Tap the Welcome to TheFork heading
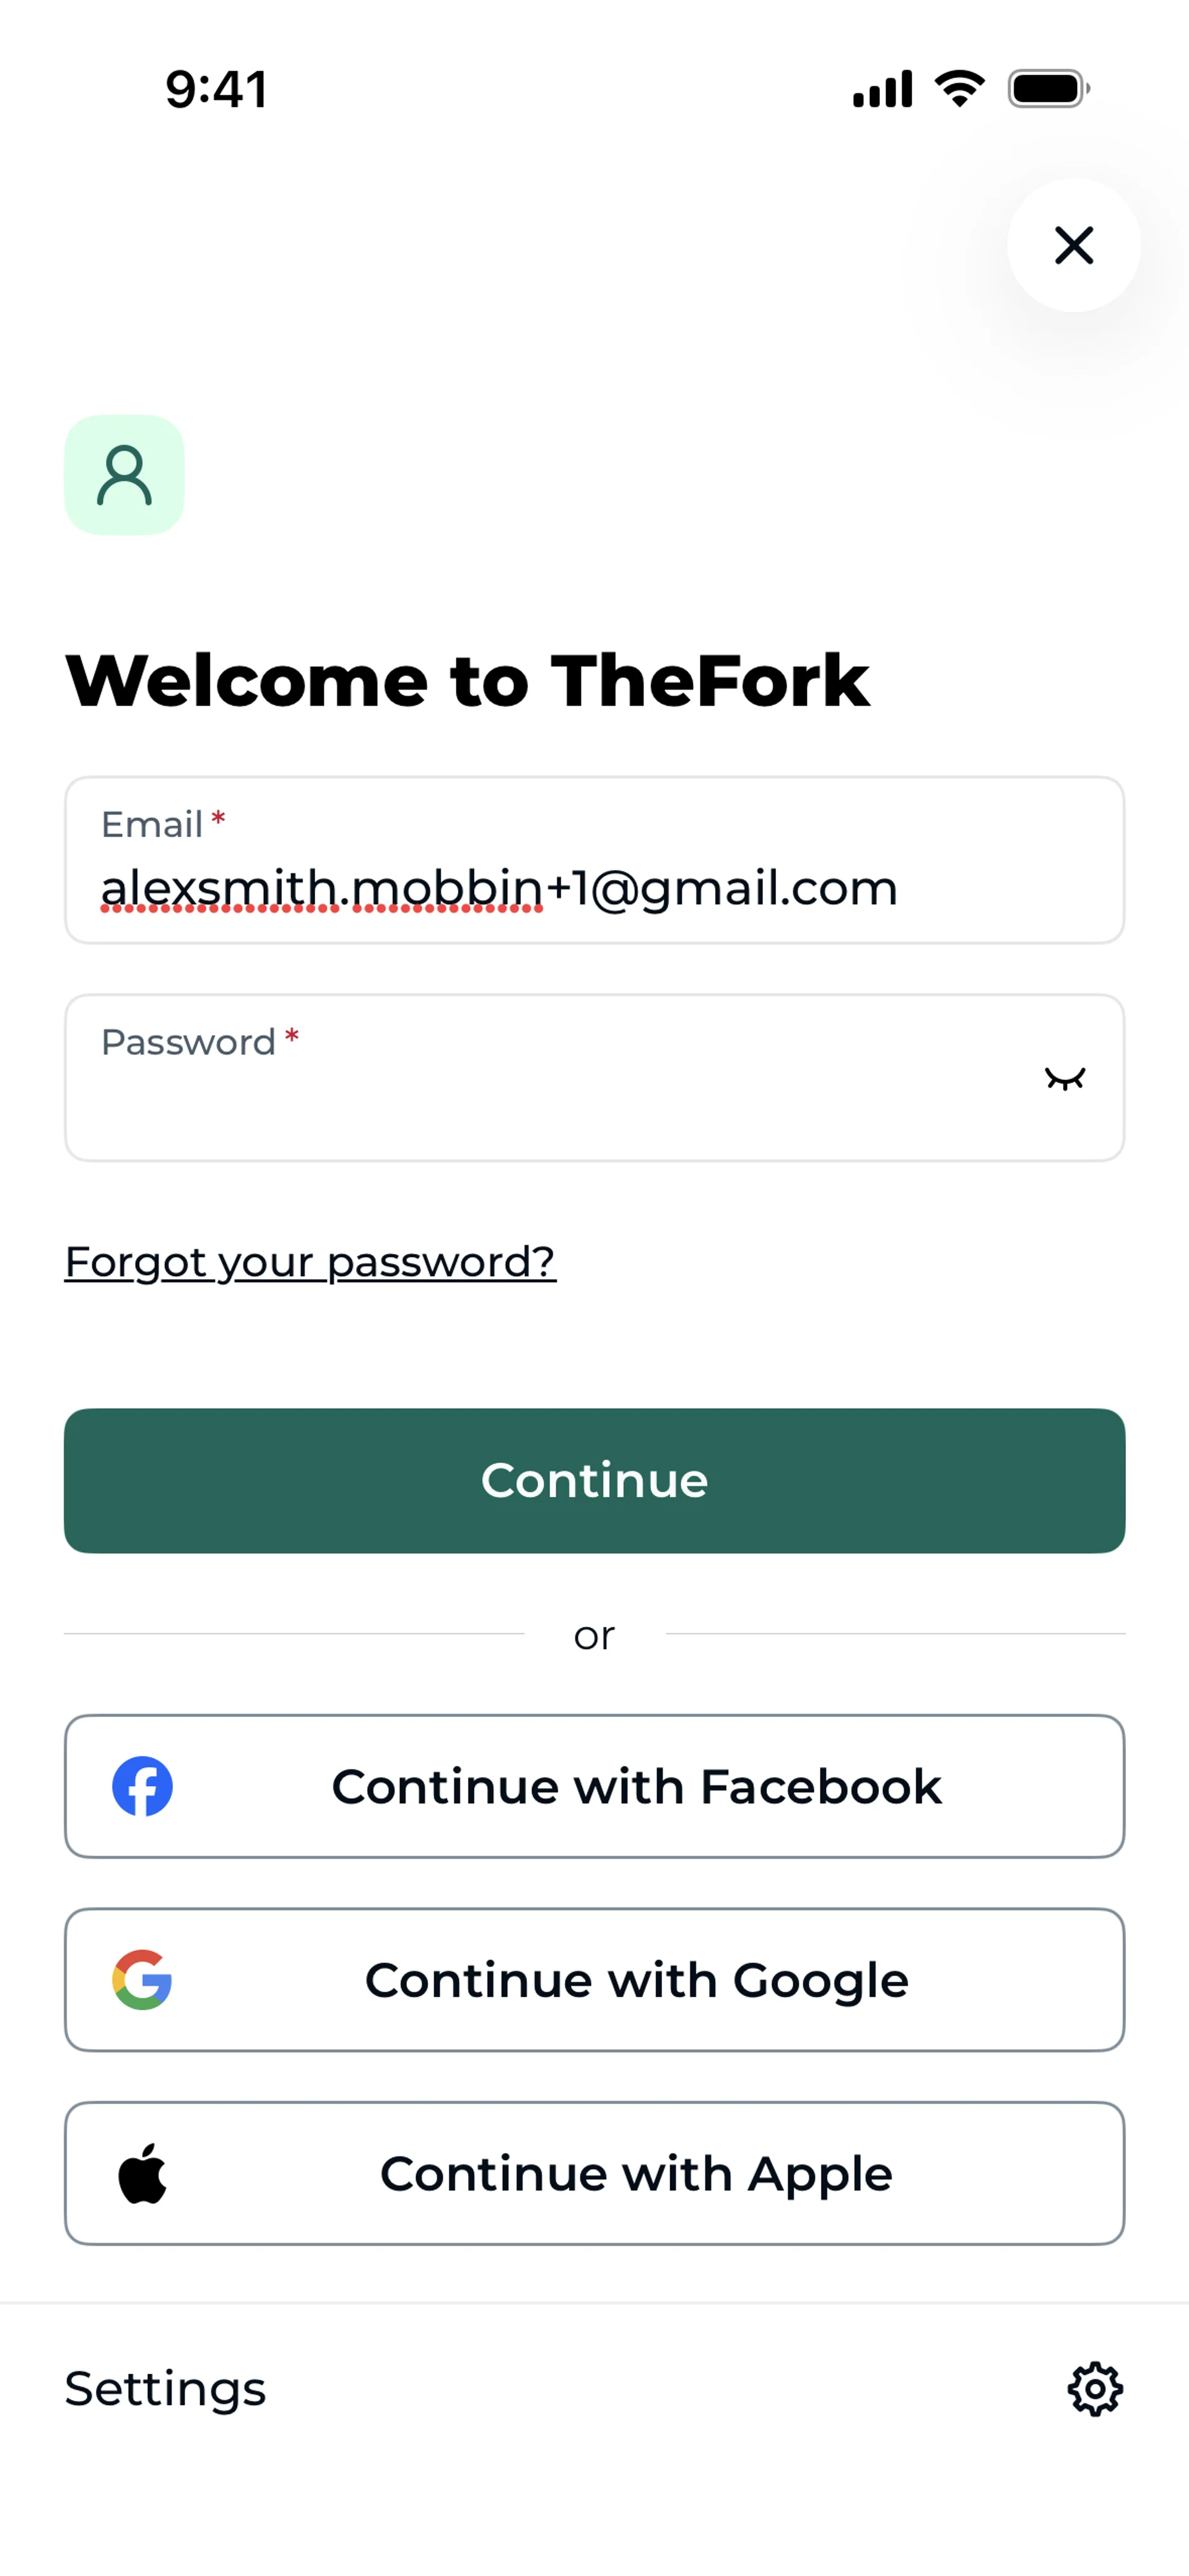 click(466, 681)
